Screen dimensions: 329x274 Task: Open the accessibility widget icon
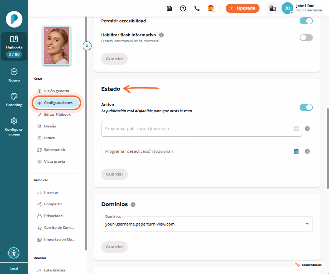pos(14,253)
